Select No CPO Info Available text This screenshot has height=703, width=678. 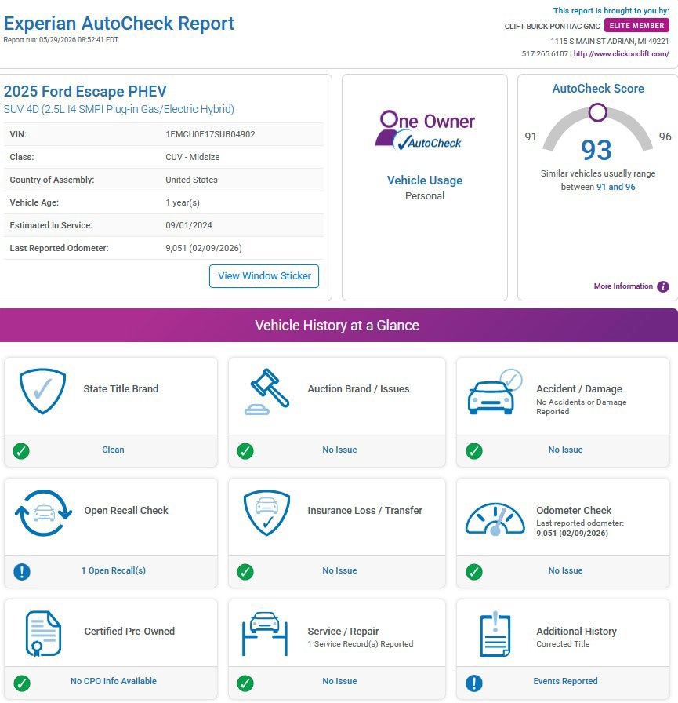[x=114, y=682]
